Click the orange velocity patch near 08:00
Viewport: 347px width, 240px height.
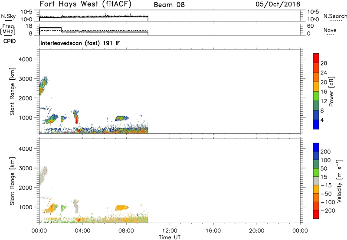coord(121,208)
